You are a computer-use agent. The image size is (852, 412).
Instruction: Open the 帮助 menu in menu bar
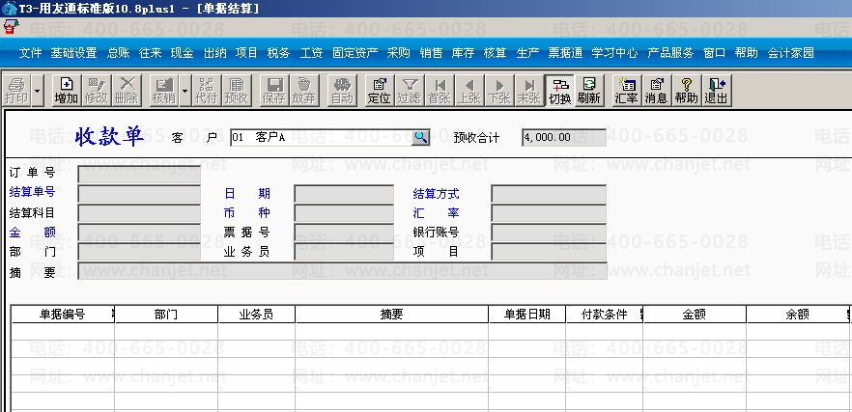[x=746, y=53]
